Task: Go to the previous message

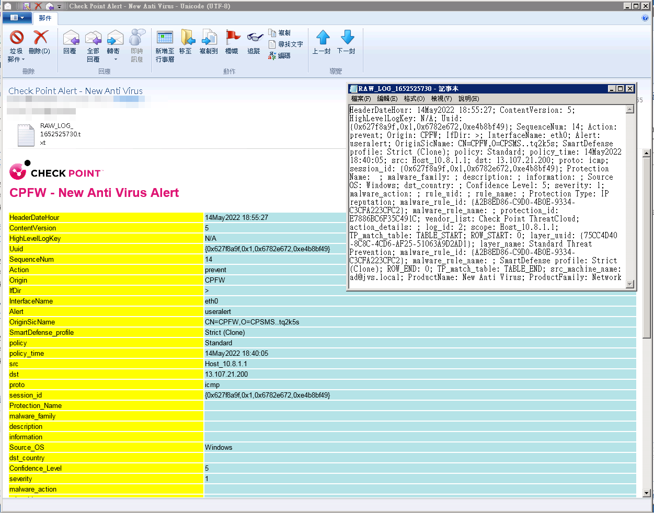Action: point(322,44)
